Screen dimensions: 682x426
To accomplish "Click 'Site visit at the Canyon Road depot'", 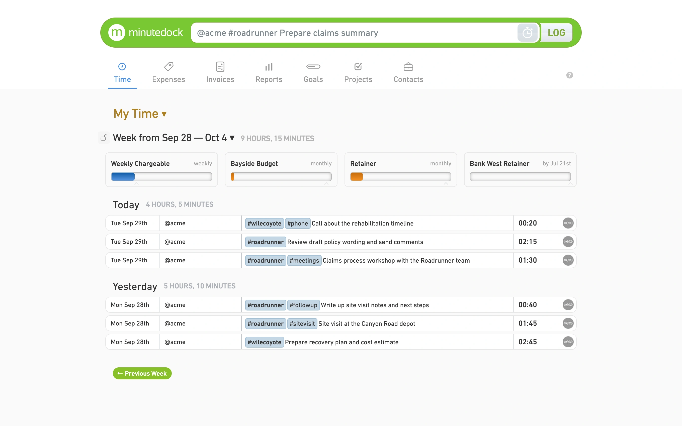I will pos(367,324).
